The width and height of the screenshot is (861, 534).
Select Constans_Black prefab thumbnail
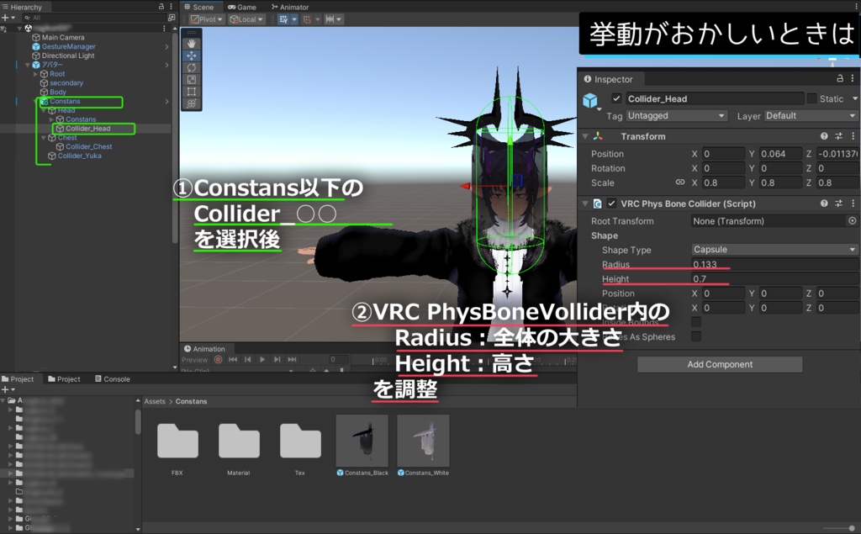click(x=362, y=441)
